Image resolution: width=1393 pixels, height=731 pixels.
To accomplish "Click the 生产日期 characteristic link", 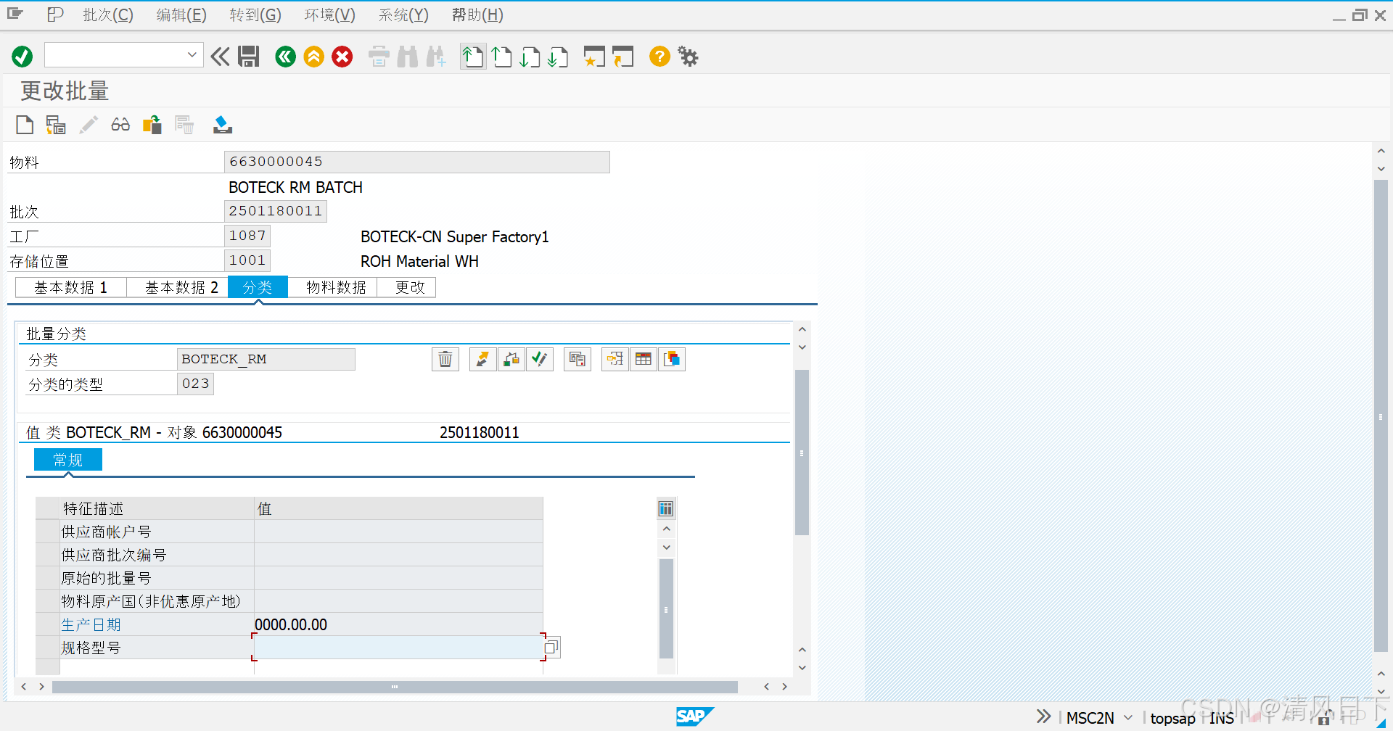I will [91, 624].
